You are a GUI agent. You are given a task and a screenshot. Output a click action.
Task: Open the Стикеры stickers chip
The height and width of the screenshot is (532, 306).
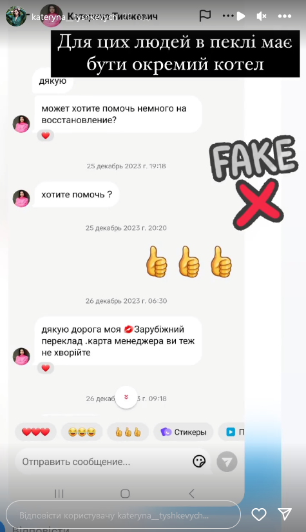[x=184, y=432]
